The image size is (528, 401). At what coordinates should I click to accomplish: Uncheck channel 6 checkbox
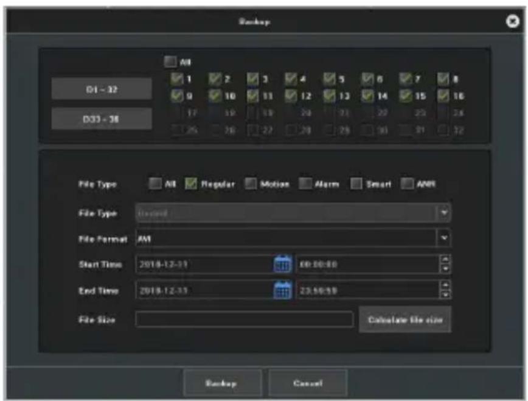point(367,79)
